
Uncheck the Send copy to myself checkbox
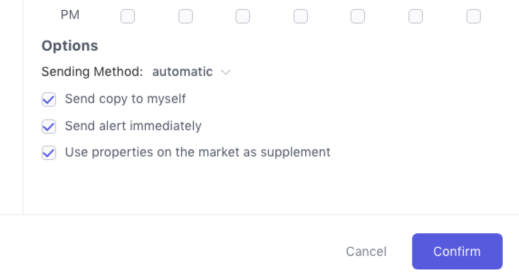point(49,99)
